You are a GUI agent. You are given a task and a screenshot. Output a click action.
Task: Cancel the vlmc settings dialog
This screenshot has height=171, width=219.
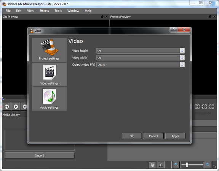click(x=153, y=136)
